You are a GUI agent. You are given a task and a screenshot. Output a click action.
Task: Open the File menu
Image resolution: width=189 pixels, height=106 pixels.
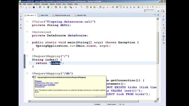pos(20,4)
